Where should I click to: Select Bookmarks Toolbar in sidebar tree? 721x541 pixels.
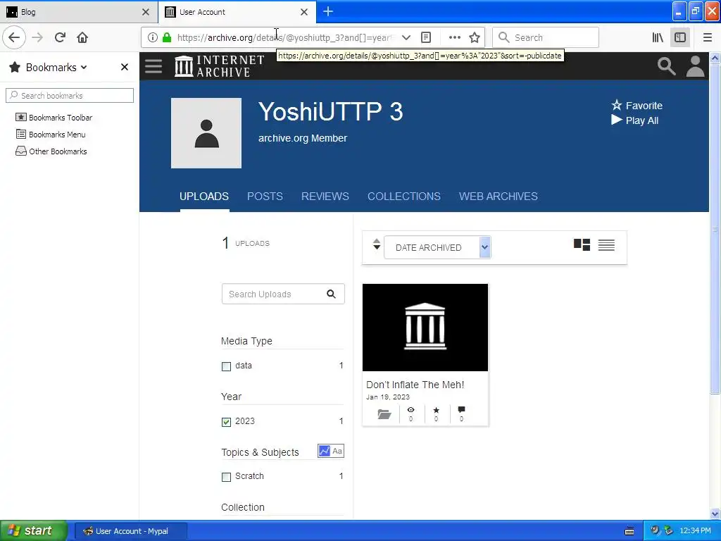54,118
